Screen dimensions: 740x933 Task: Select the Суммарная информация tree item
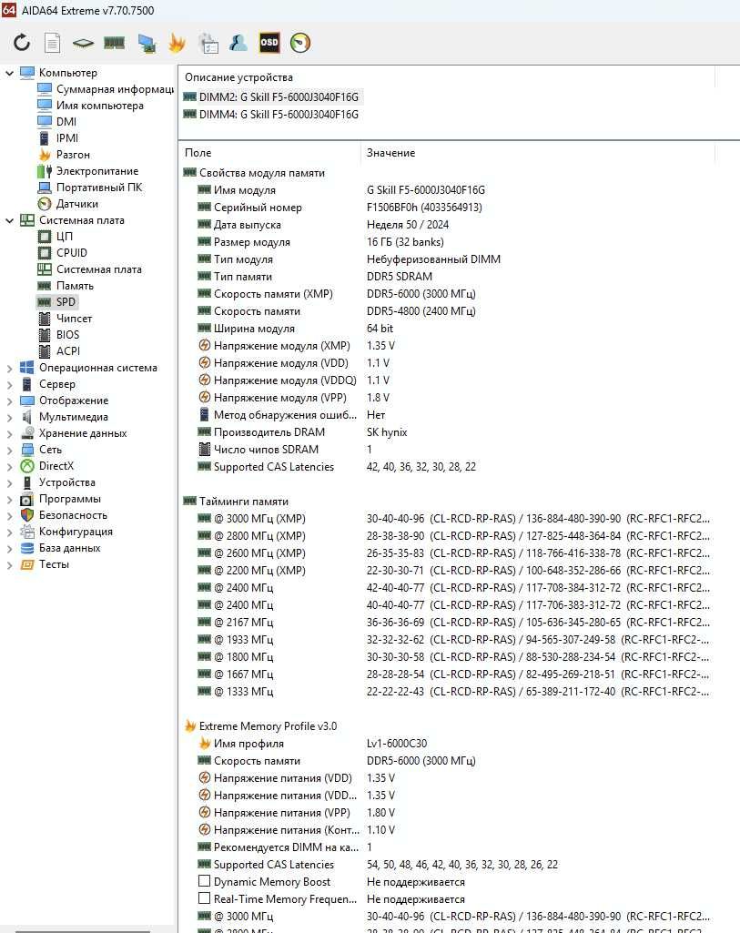[x=106, y=88]
